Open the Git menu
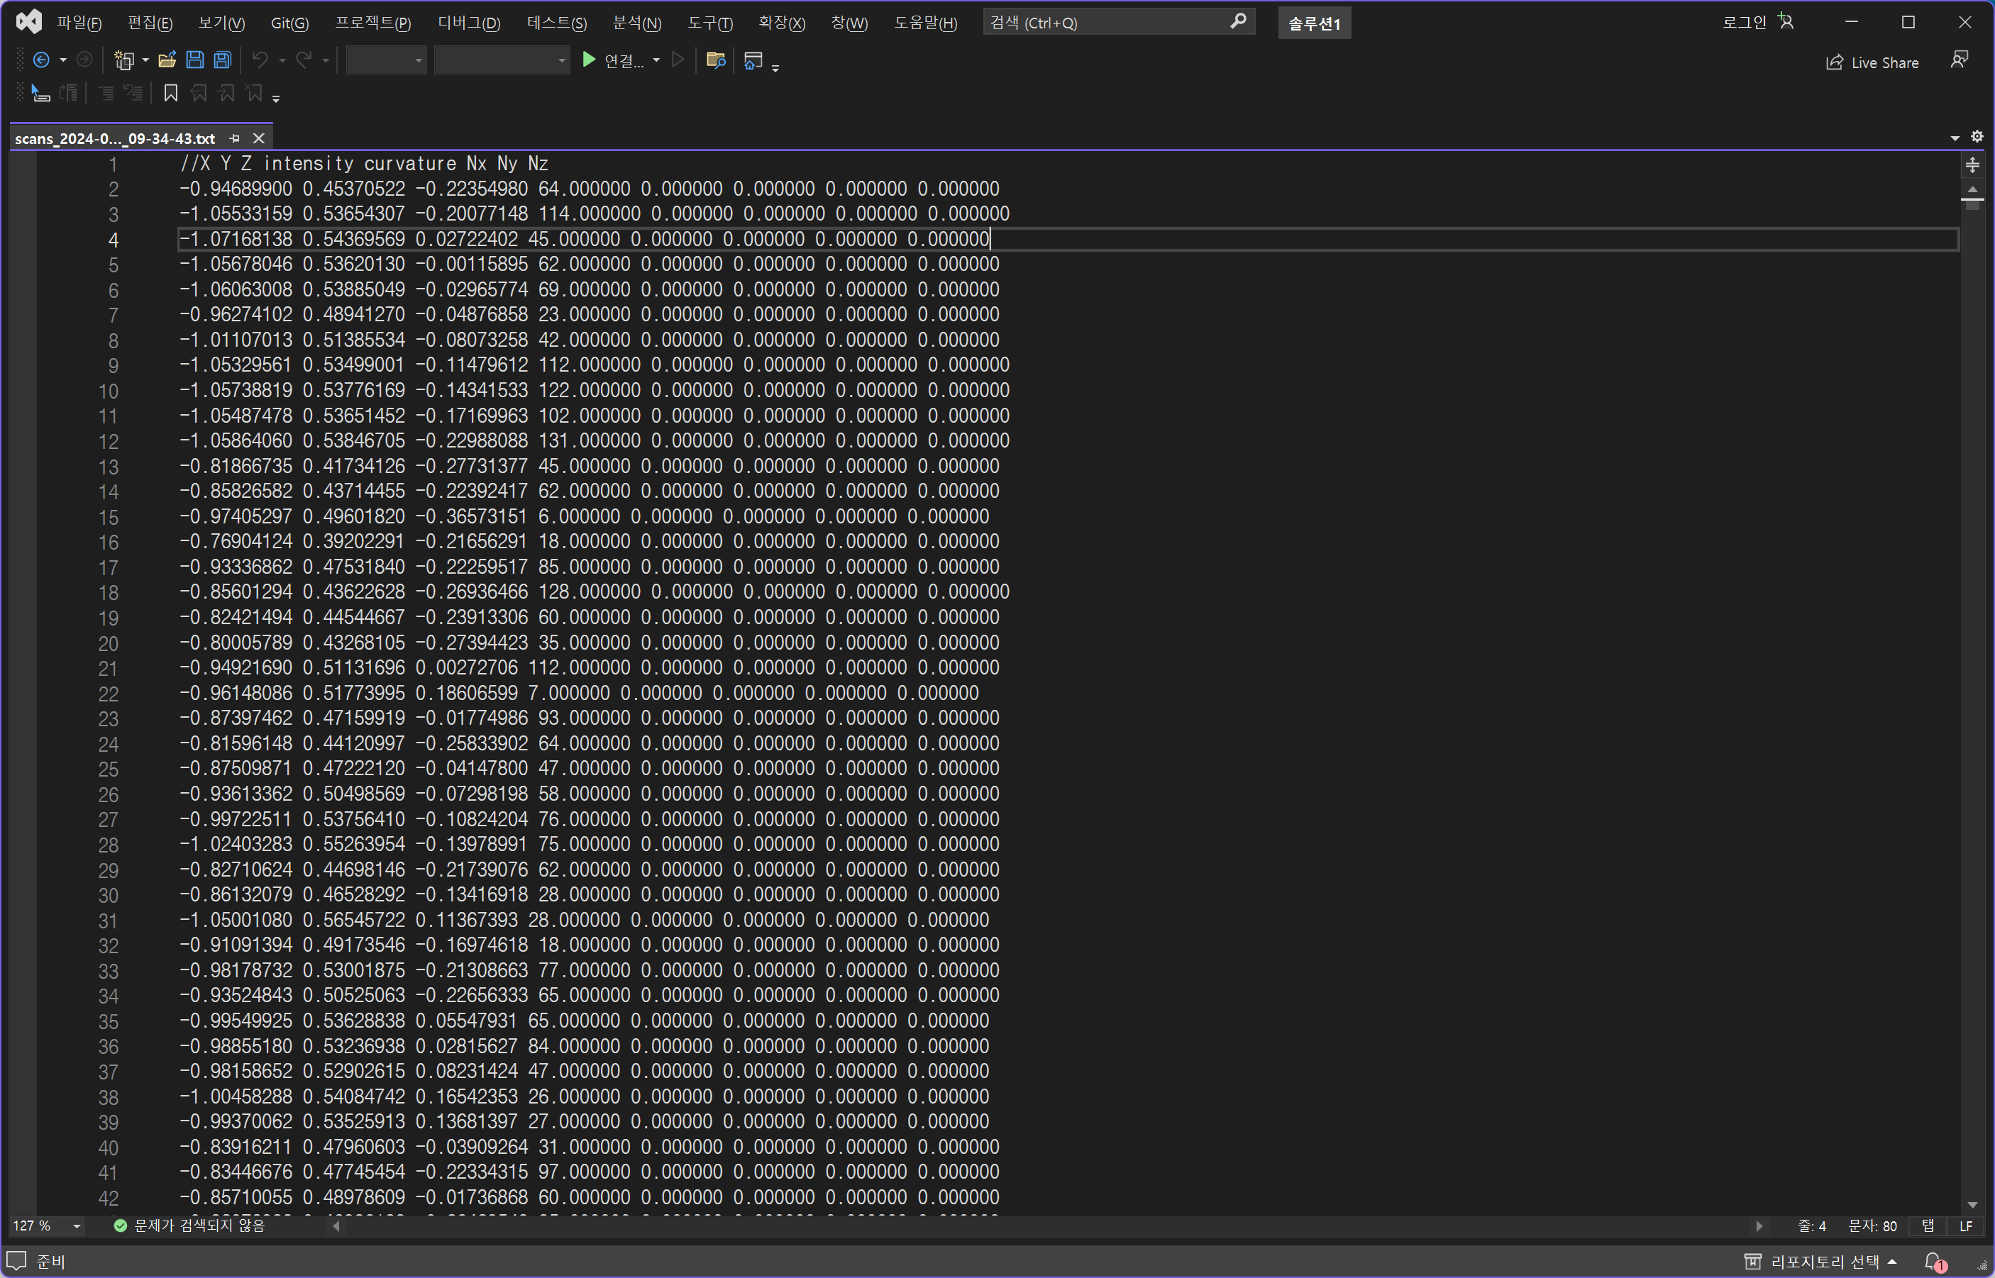This screenshot has width=1995, height=1278. 289,23
